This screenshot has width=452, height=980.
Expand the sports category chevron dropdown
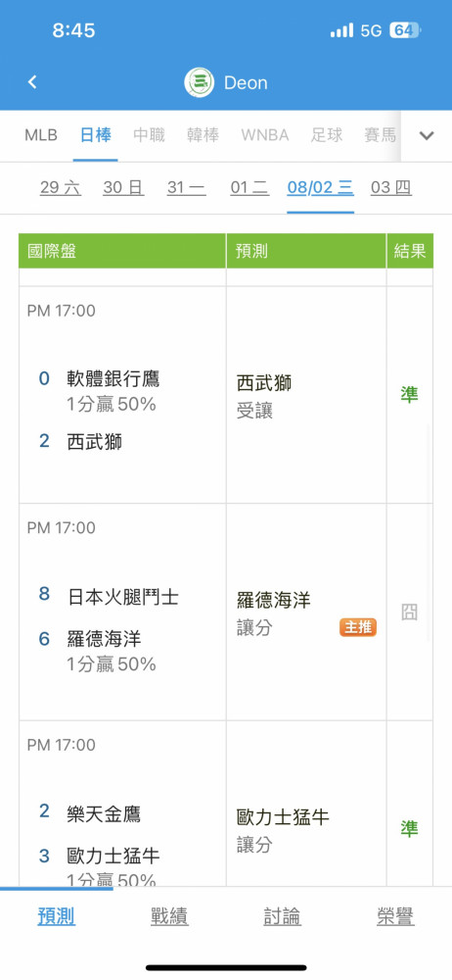(427, 135)
